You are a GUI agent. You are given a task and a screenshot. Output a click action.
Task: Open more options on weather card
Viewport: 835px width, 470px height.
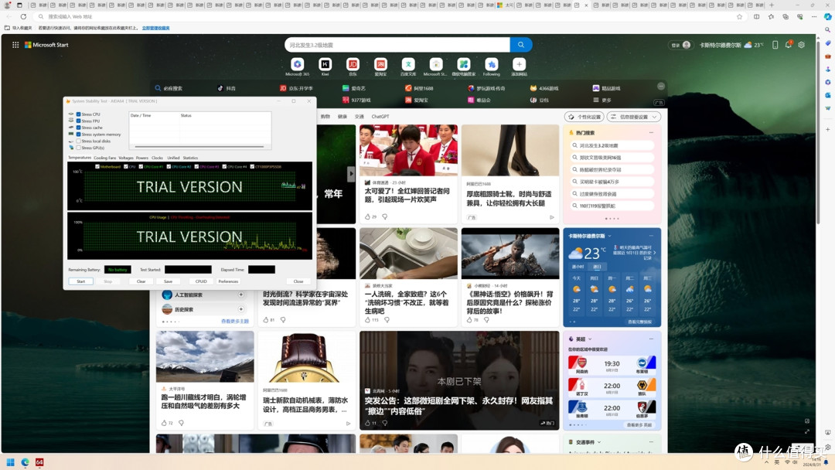[651, 236]
